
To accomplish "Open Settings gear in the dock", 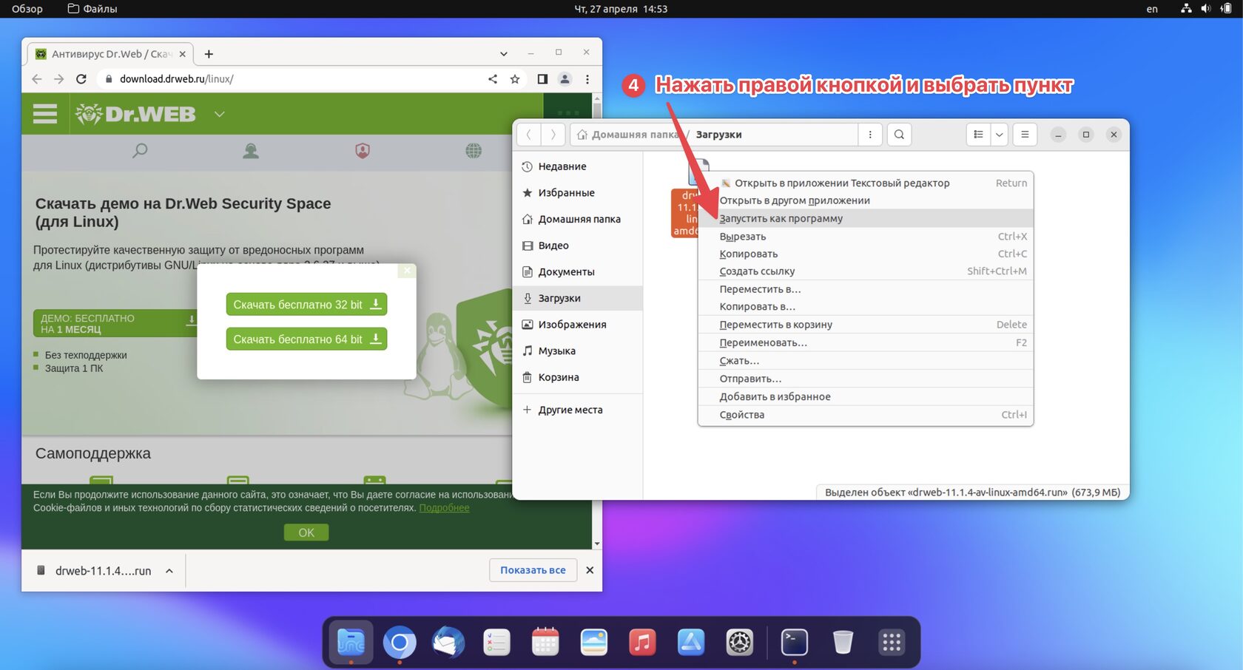I will click(739, 642).
